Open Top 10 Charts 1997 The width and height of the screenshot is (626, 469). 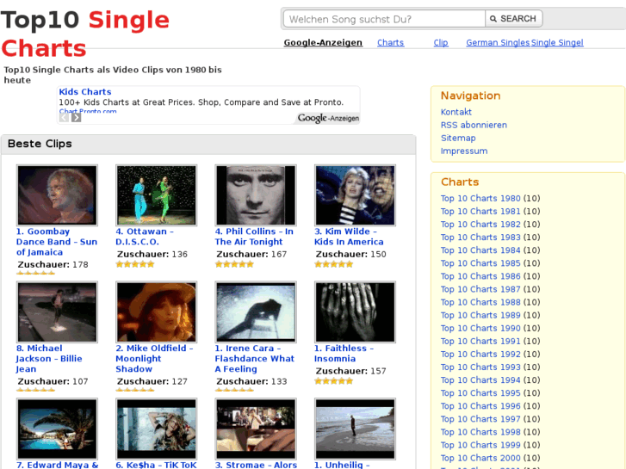(480, 419)
